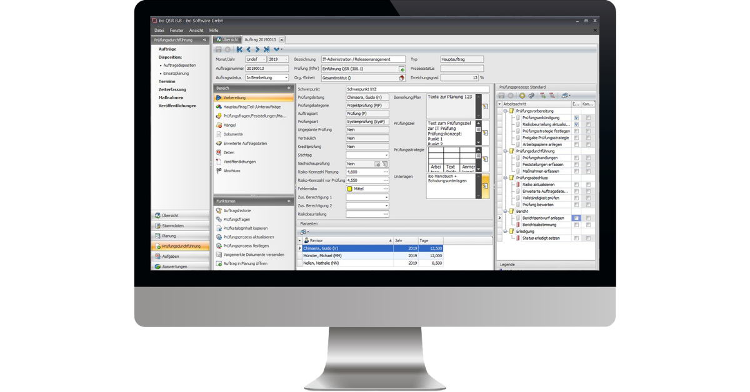This screenshot has width=750, height=392.
Task: Go to next record arrow
Action: click(x=257, y=49)
